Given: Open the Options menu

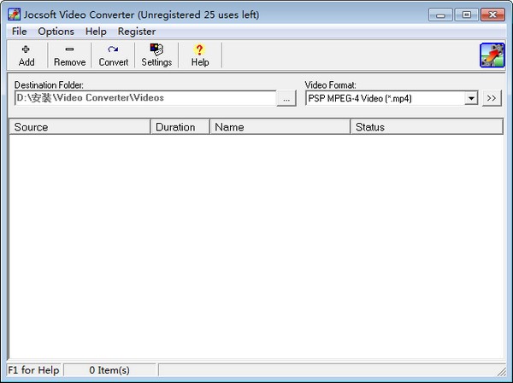Looking at the screenshot, I should click(56, 32).
